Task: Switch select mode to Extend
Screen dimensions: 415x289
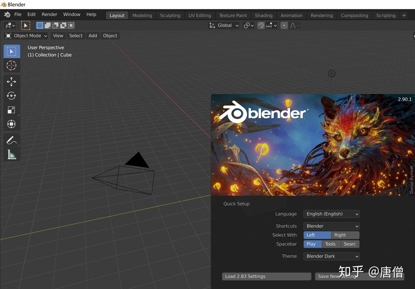Action: pyautogui.click(x=48, y=25)
